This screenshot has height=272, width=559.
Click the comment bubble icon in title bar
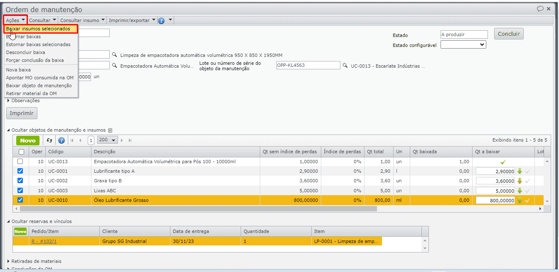[x=540, y=8]
